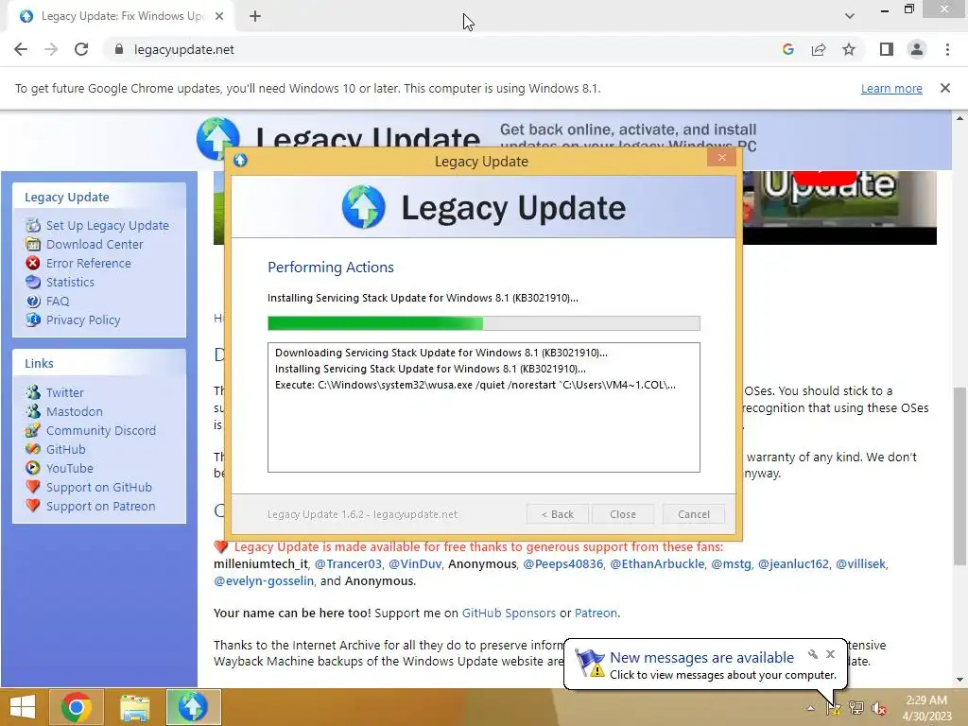The height and width of the screenshot is (726, 968).
Task: Click the page vertical scrollbar thumb
Action: click(x=959, y=476)
